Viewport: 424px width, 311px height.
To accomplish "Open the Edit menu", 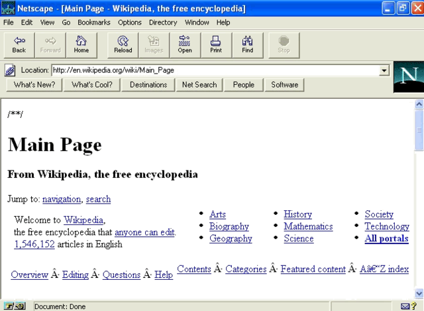I will click(26, 23).
